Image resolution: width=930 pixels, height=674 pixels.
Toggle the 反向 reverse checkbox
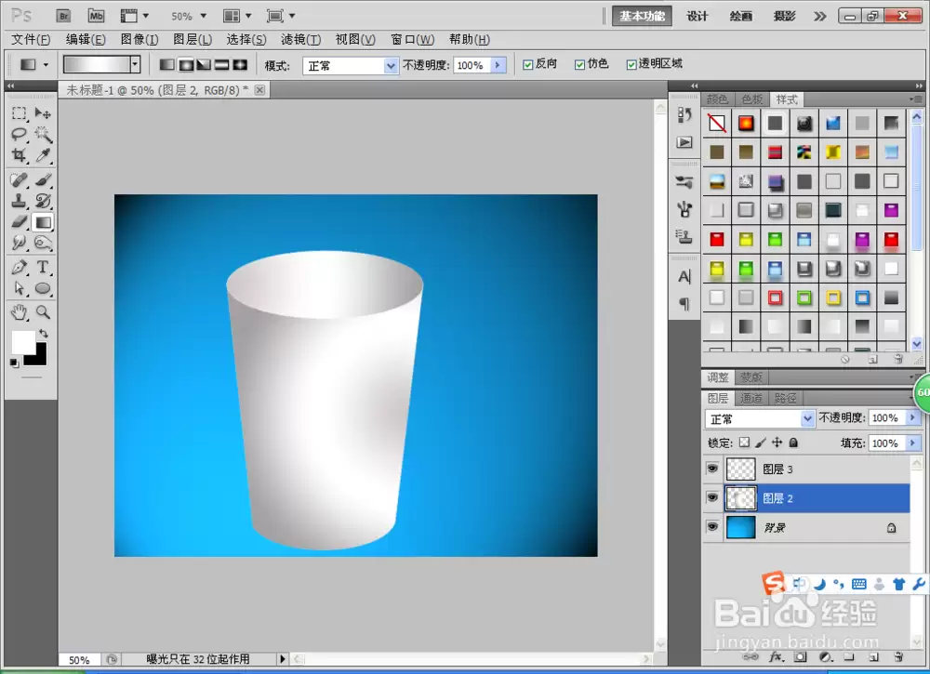point(528,65)
